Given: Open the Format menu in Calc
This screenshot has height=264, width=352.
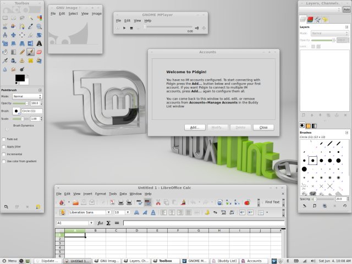Looking at the screenshot, I should tap(100, 194).
